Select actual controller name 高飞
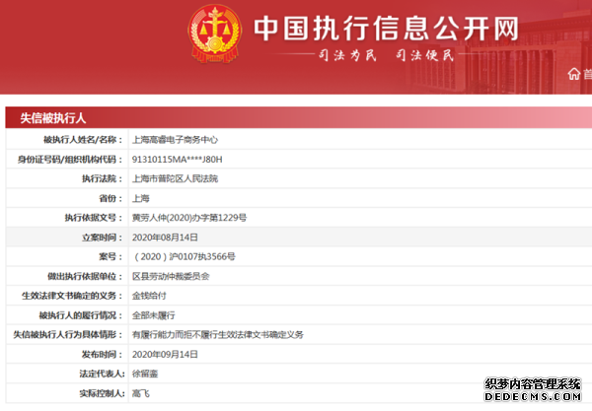The width and height of the screenshot is (592, 411). pos(140,393)
